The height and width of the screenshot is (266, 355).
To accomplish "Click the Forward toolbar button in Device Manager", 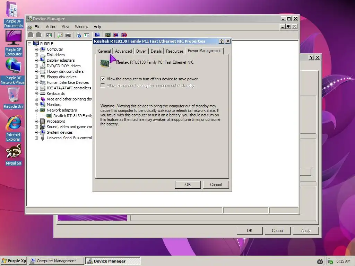I will tap(38, 35).
